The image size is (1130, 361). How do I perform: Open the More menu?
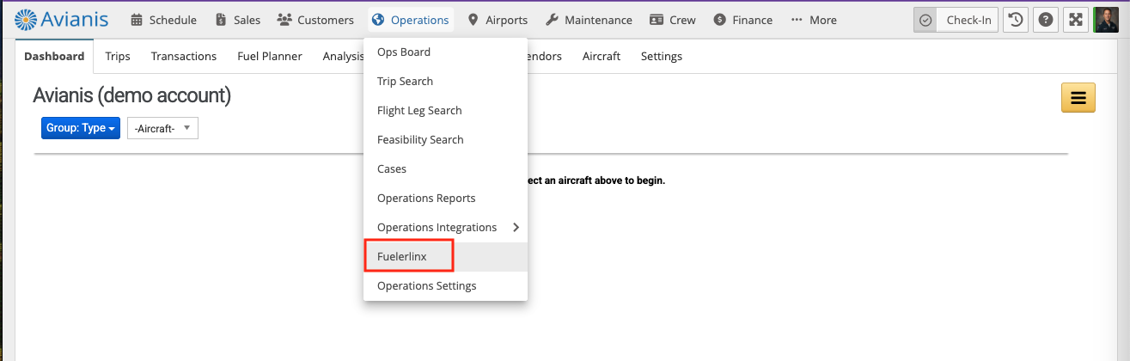pyautogui.click(x=813, y=20)
